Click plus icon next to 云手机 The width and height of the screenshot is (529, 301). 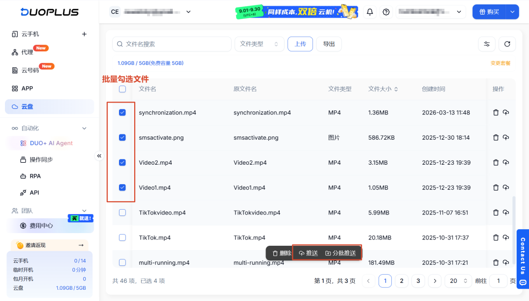click(x=84, y=34)
